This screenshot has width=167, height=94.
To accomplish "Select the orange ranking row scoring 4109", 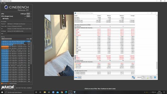I will tap(16, 46).
